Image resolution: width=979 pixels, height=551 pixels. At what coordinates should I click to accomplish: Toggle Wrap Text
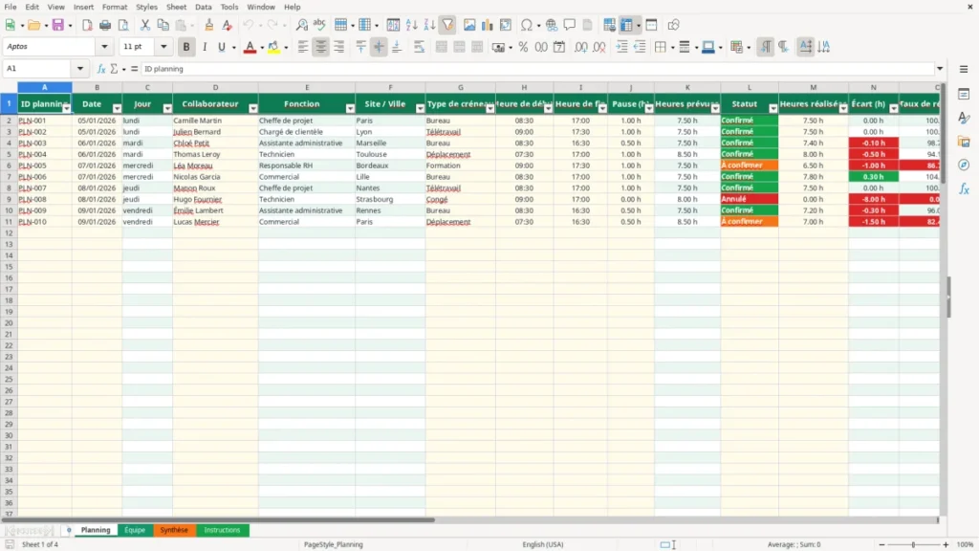pos(419,47)
